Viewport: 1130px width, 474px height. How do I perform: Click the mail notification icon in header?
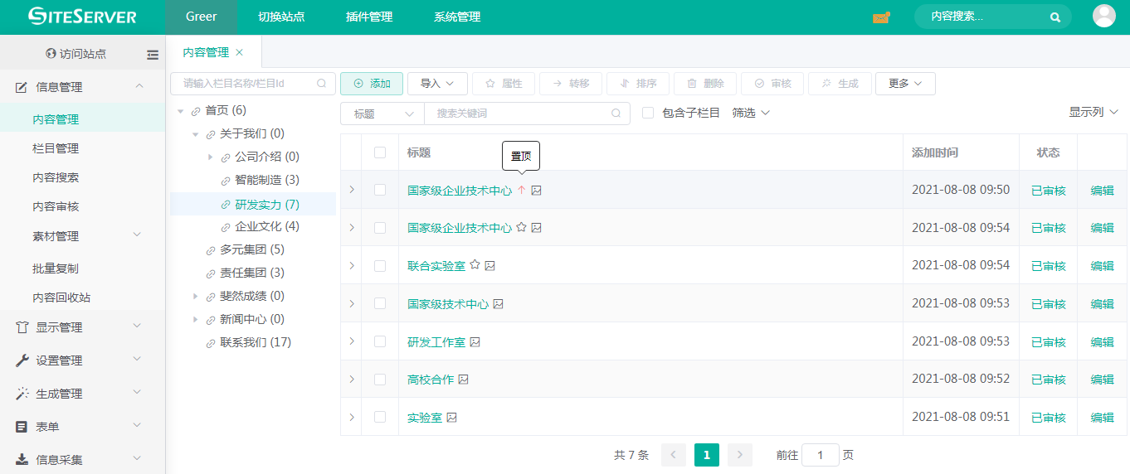pos(880,17)
